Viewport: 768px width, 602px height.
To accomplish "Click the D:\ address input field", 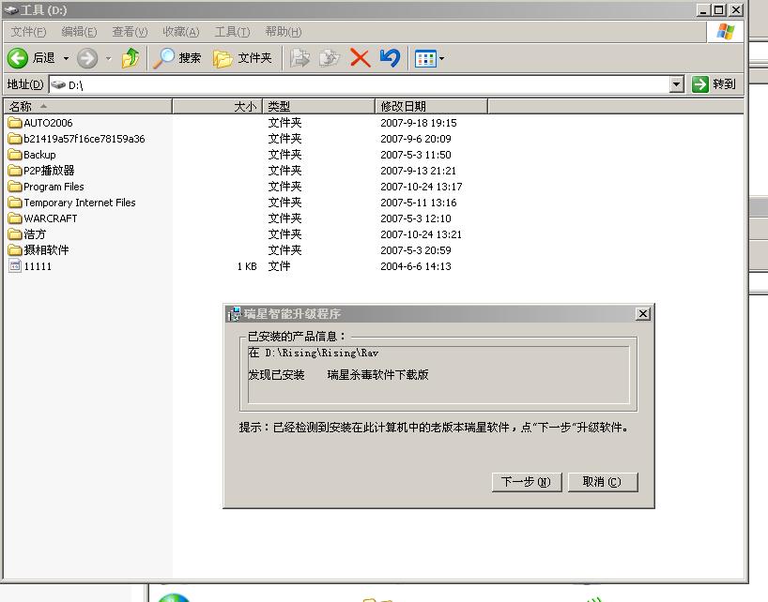I will coord(357,84).
